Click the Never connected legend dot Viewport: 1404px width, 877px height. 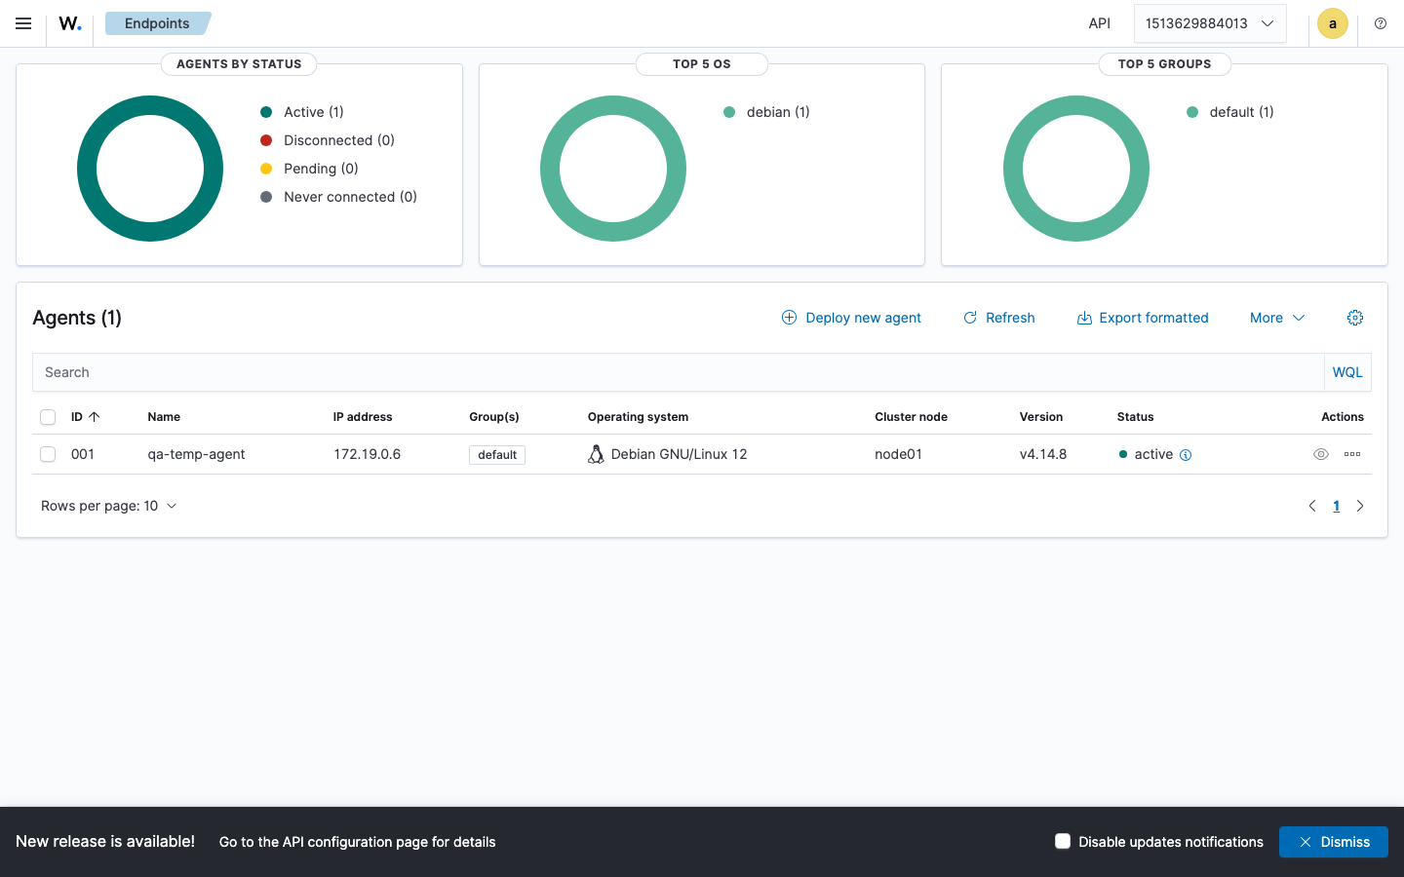266,197
